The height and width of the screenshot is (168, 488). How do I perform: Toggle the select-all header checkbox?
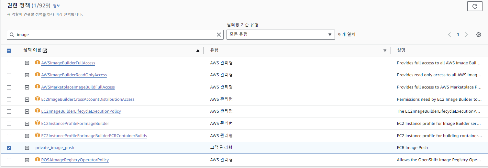tap(9, 51)
